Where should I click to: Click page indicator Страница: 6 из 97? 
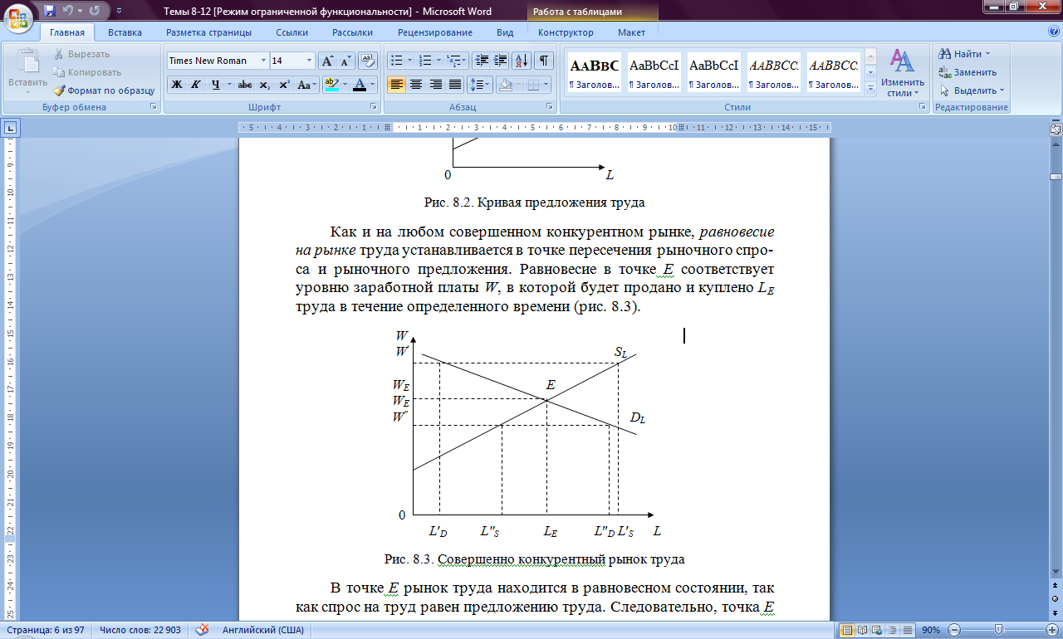pyautogui.click(x=46, y=630)
